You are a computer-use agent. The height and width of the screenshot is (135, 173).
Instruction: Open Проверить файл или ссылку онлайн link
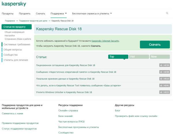(x=136, y=116)
